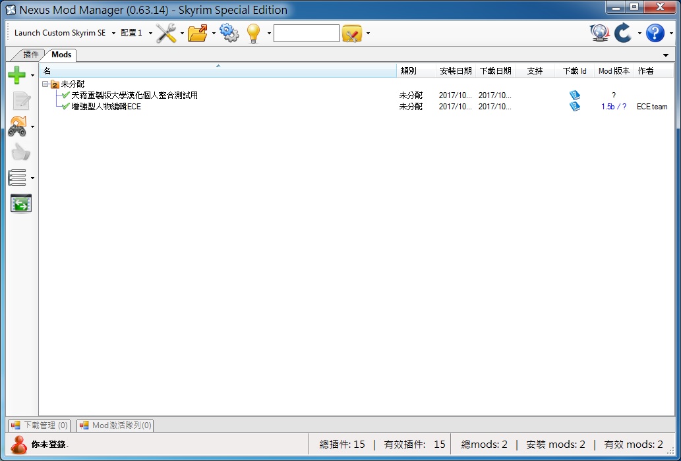This screenshot has width=681, height=461.
Task: Open the tools wrench-and-screwdriver icon
Action: point(166,33)
